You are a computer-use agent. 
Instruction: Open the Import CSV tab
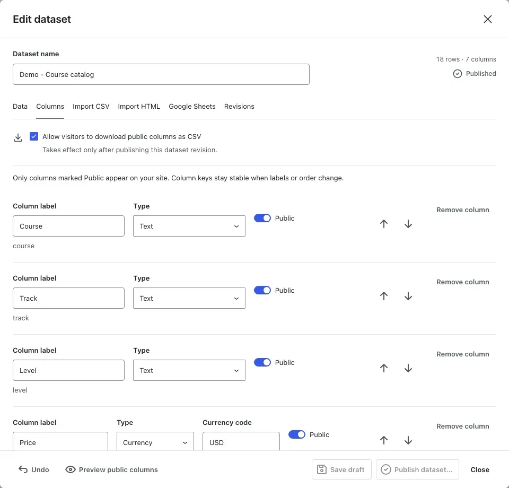click(91, 107)
